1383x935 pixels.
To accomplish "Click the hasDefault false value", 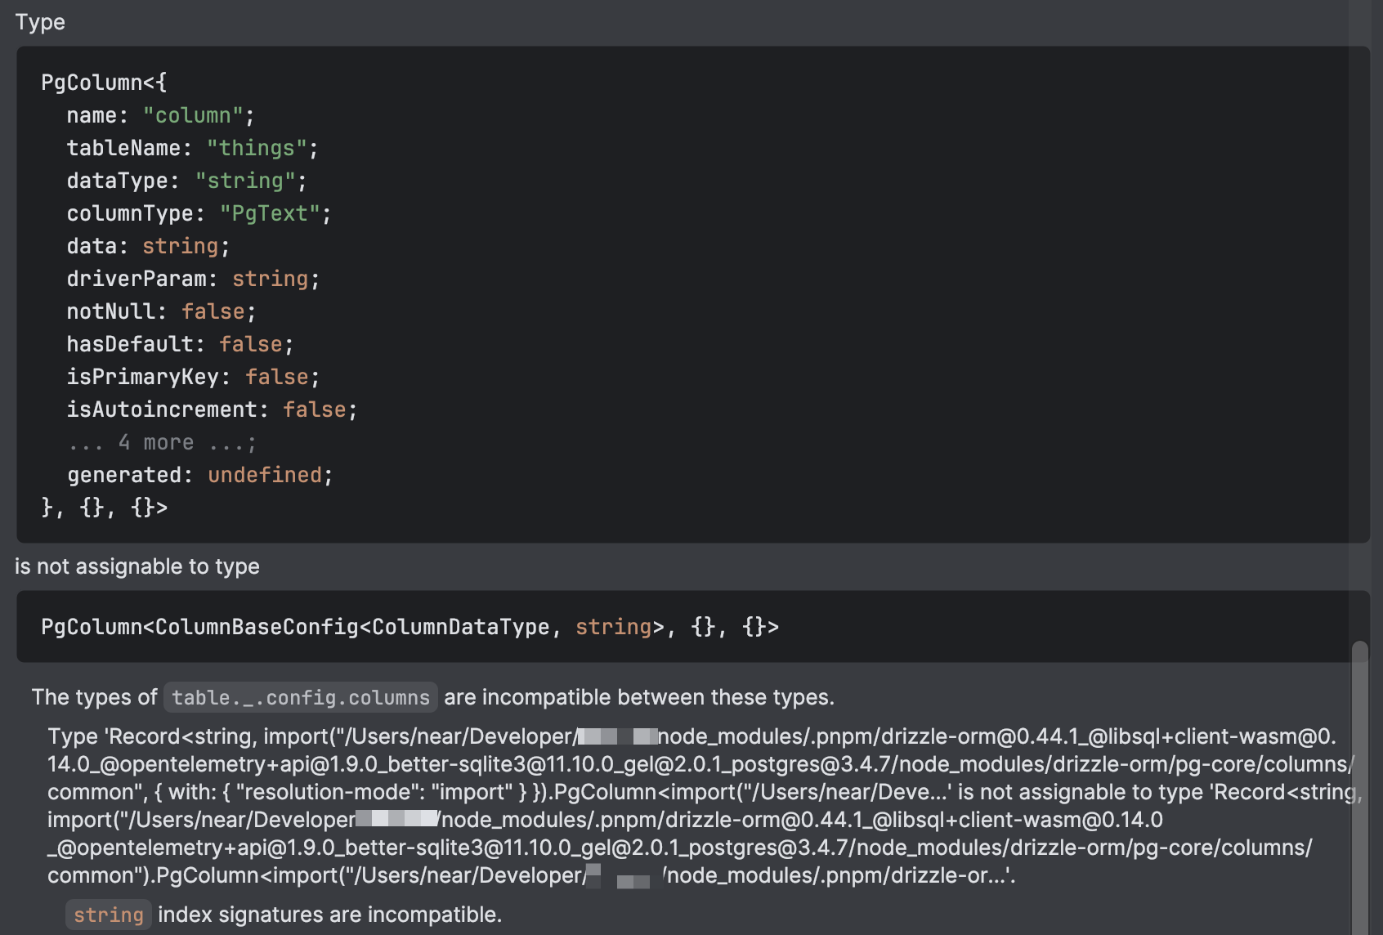I will [x=251, y=344].
